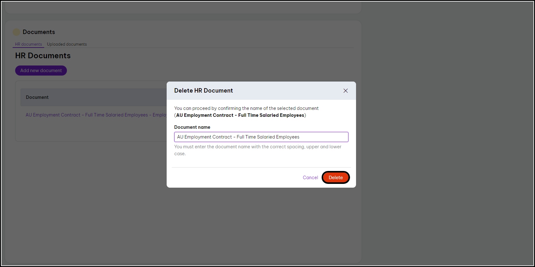
Task: Select the Document column header
Action: tap(37, 97)
